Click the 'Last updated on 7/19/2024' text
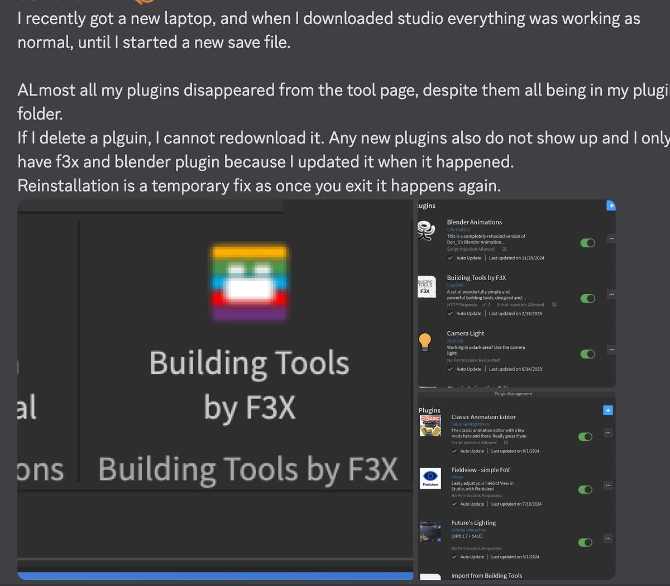The width and height of the screenshot is (670, 586). [x=516, y=504]
